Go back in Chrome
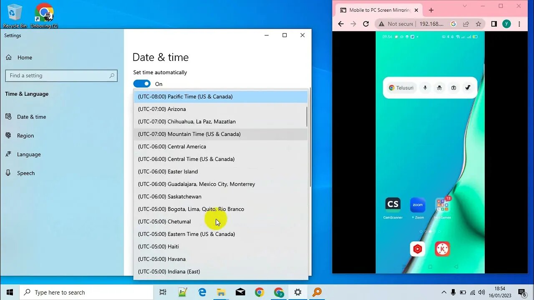 click(341, 24)
